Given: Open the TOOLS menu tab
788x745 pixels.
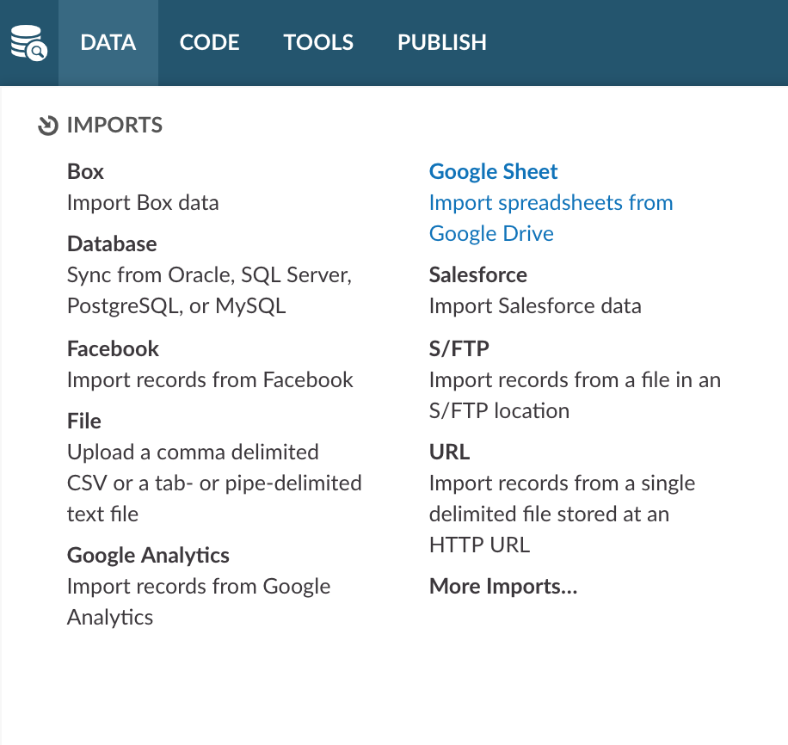Looking at the screenshot, I should click(x=318, y=43).
